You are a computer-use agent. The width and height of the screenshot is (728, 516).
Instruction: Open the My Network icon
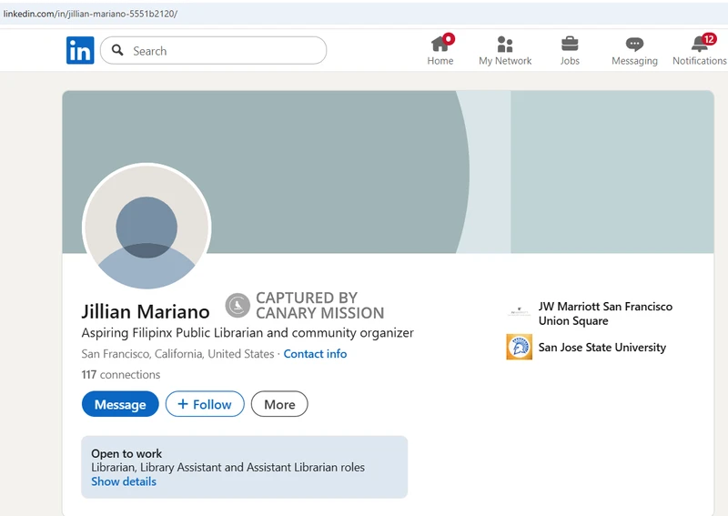point(505,44)
